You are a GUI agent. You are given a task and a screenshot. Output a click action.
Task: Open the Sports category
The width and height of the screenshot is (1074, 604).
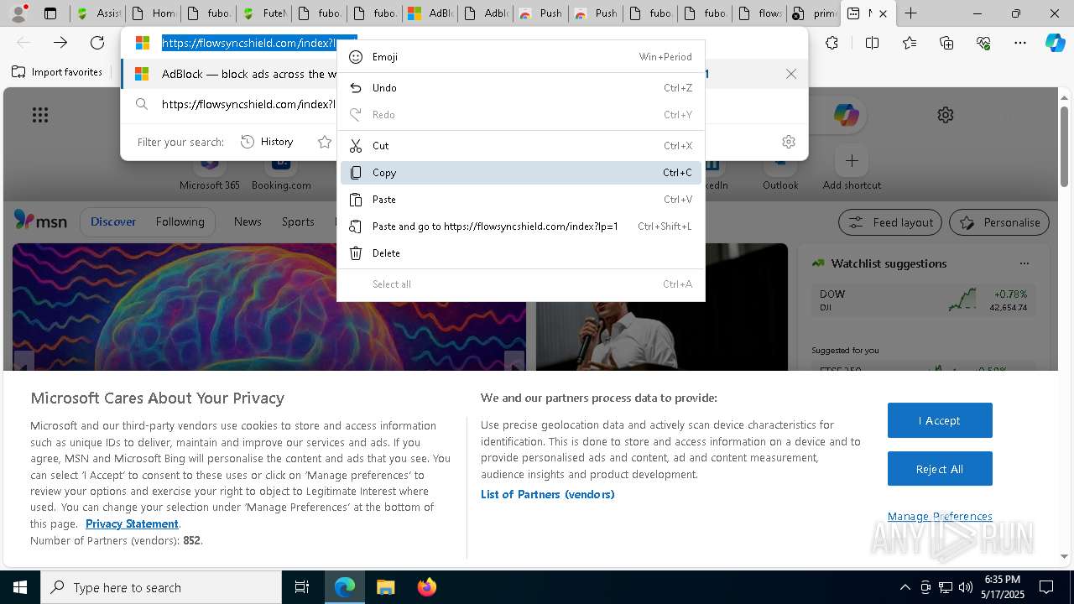298,222
